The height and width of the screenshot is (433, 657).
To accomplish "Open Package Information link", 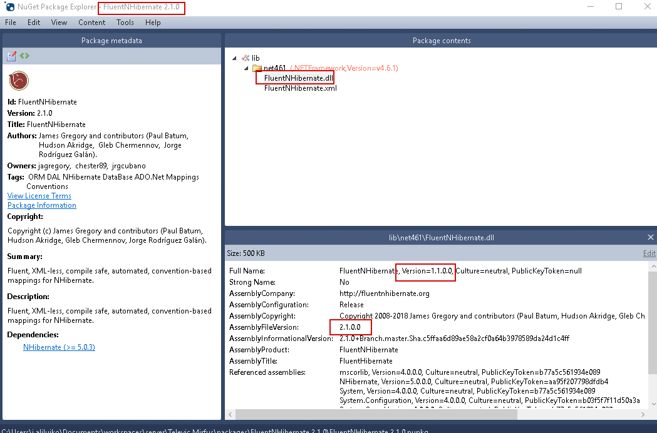I will click(x=42, y=205).
